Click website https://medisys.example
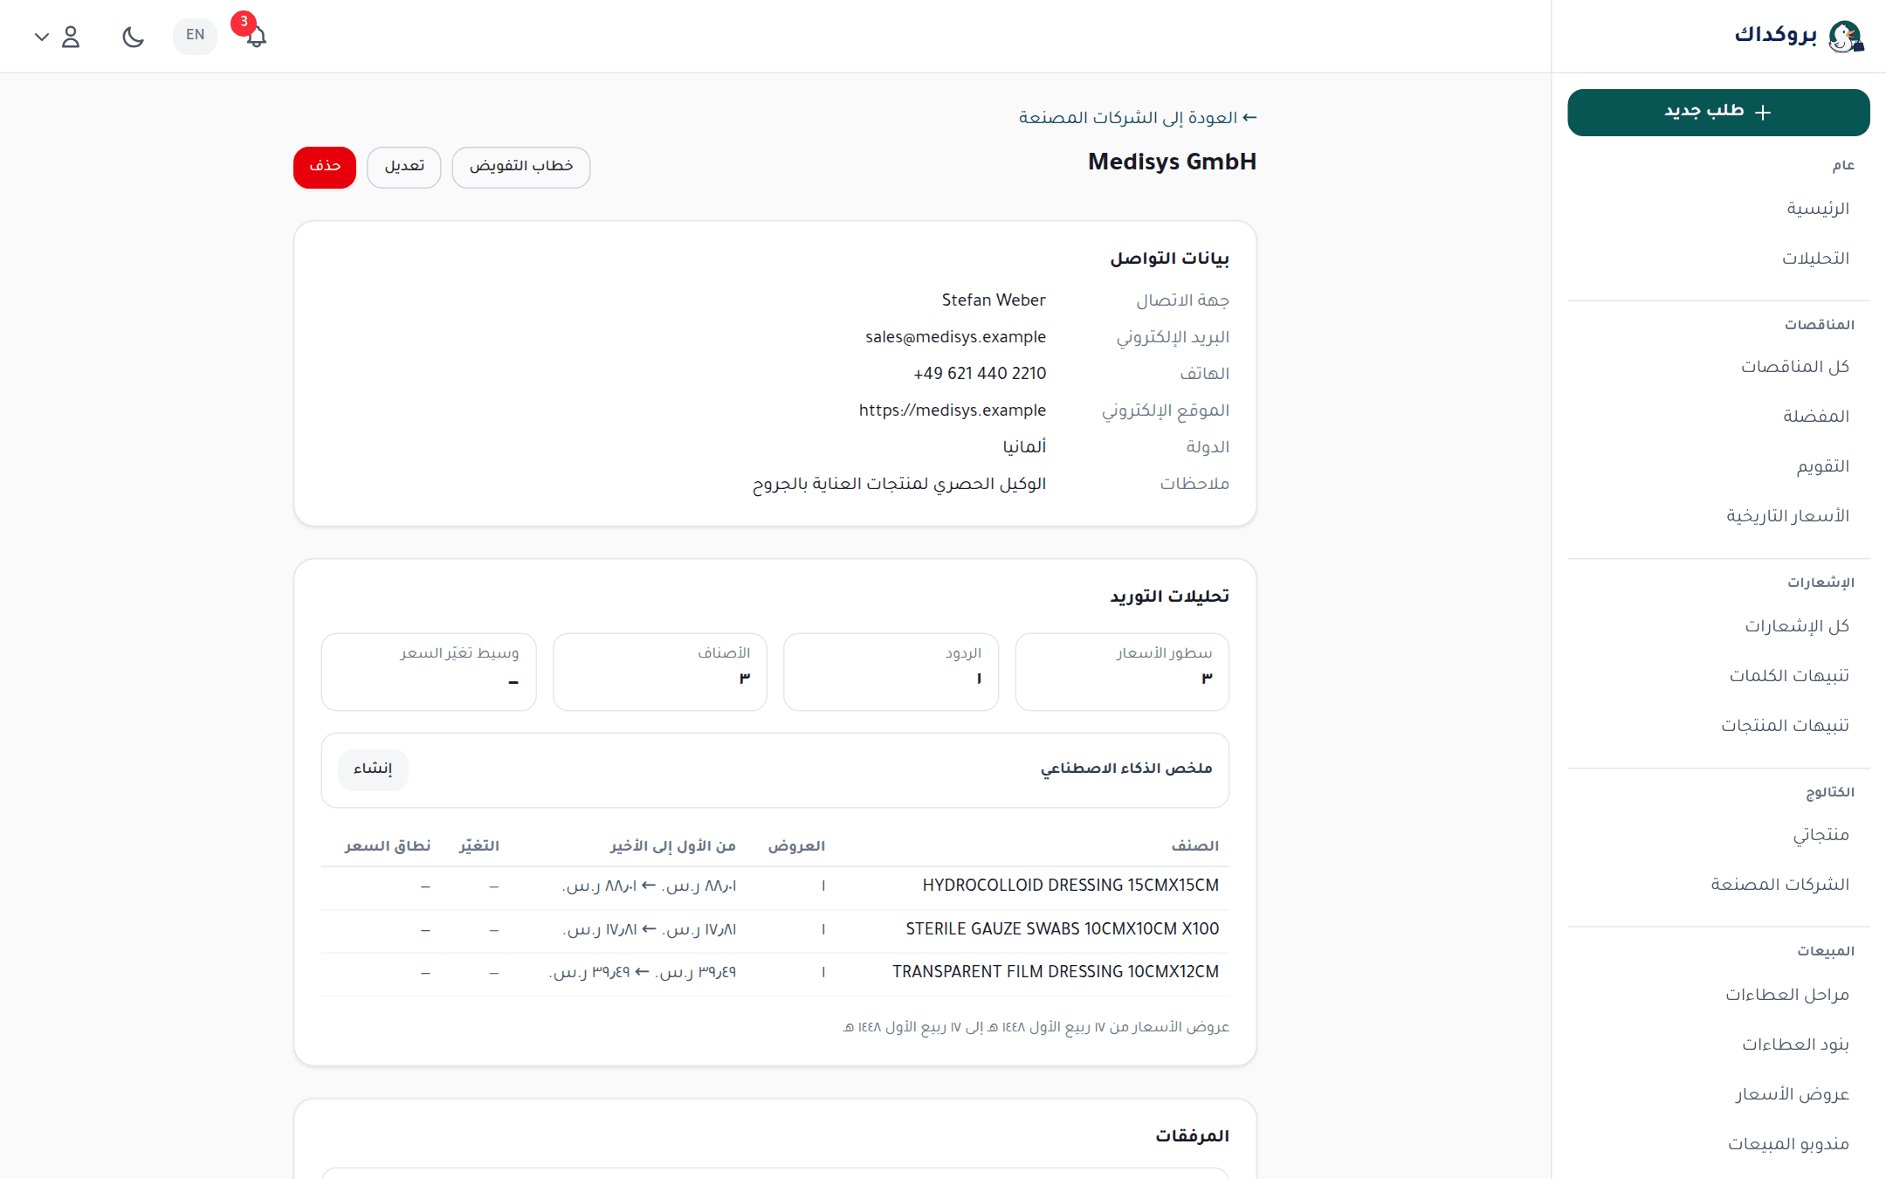Image resolution: width=1886 pixels, height=1179 pixels. pos(952,410)
